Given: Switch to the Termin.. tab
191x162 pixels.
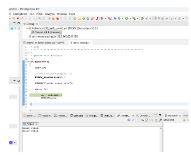Looking at the screenshot, I should (x=123, y=116).
